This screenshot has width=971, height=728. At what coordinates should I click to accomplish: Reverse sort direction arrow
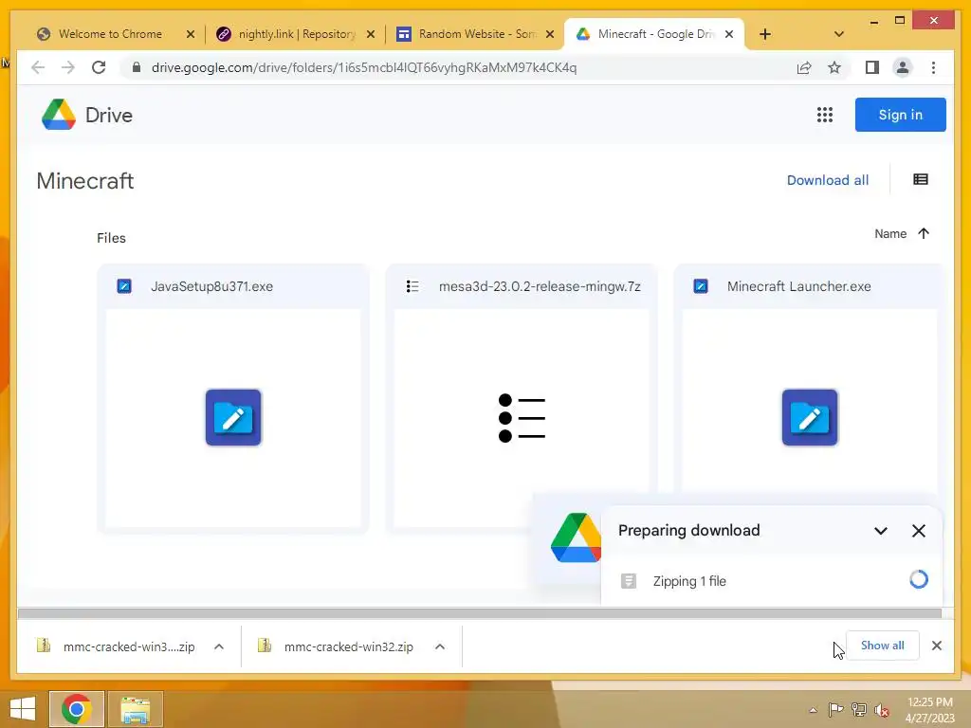[924, 233]
